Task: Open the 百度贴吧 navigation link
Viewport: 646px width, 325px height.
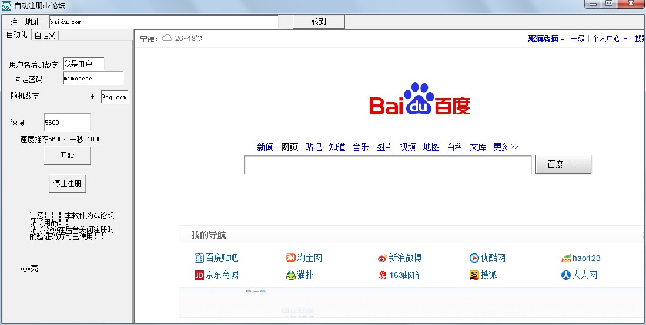Action: tap(222, 258)
